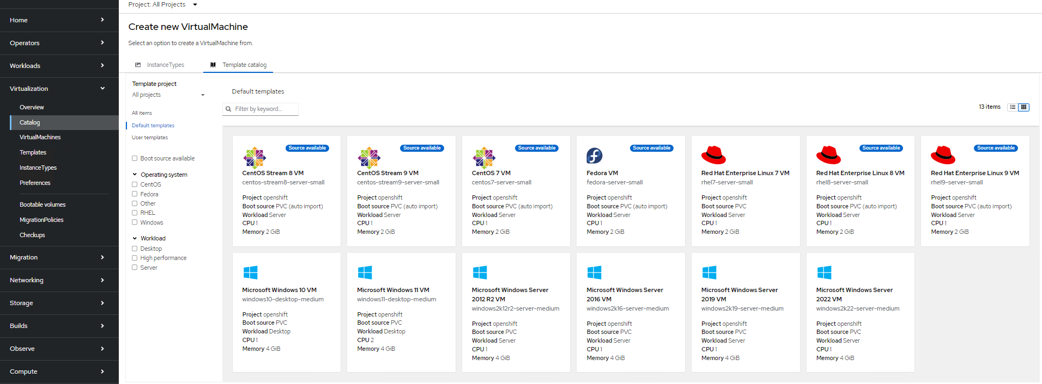This screenshot has height=384, width=1042.
Task: Click Source available badge on CentOS Stream 8
Action: point(307,148)
